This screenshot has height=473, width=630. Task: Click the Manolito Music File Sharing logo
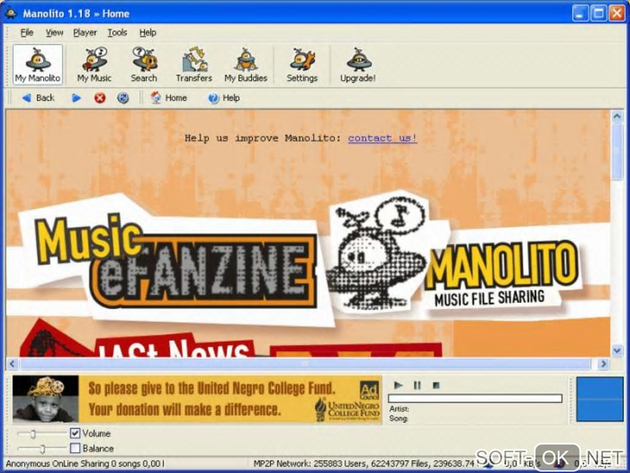tap(502, 273)
